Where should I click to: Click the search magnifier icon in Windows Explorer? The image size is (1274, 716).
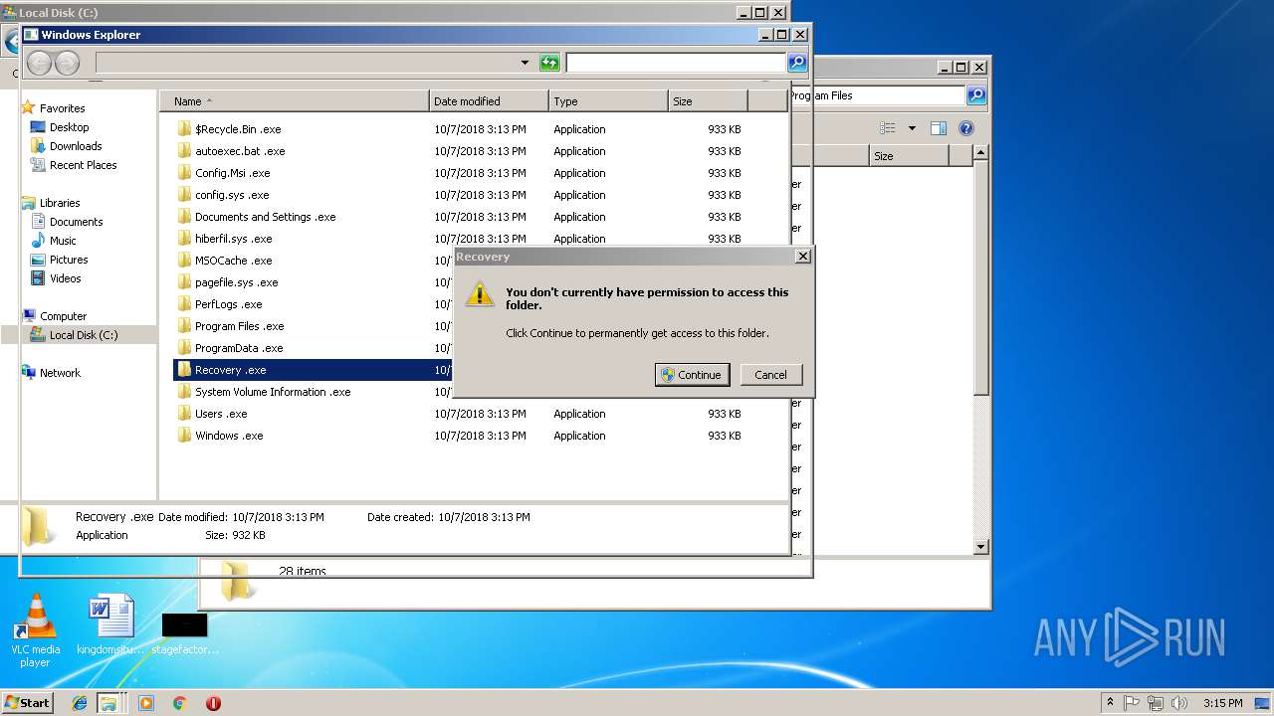coord(796,63)
